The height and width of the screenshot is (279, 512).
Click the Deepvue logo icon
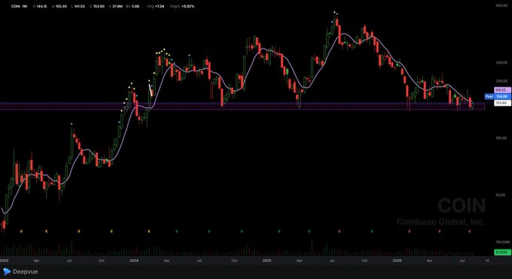tap(7, 271)
